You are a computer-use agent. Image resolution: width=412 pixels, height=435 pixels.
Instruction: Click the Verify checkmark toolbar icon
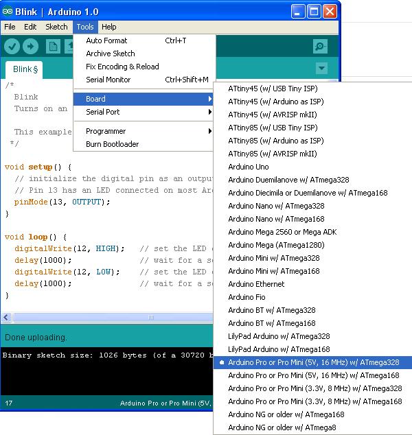(x=12, y=47)
